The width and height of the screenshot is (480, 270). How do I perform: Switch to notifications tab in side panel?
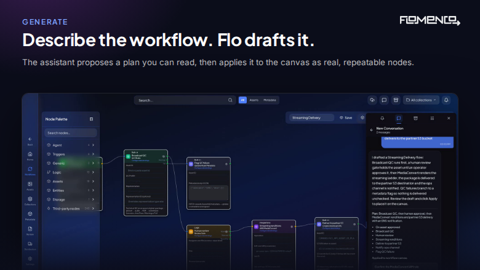pos(382,118)
